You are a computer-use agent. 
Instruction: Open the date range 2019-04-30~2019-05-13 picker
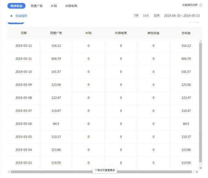point(182,16)
